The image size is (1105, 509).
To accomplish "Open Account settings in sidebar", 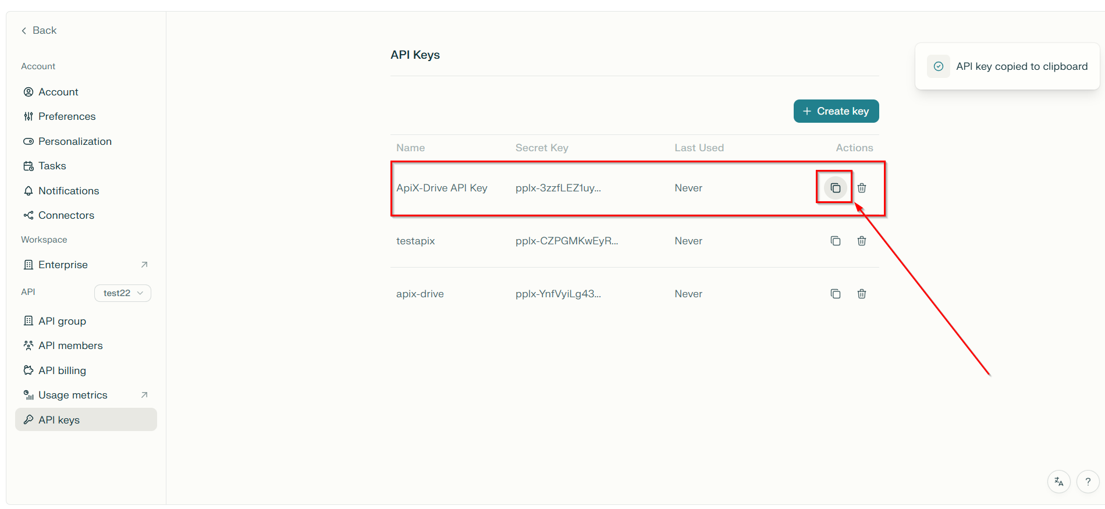I will click(x=58, y=92).
